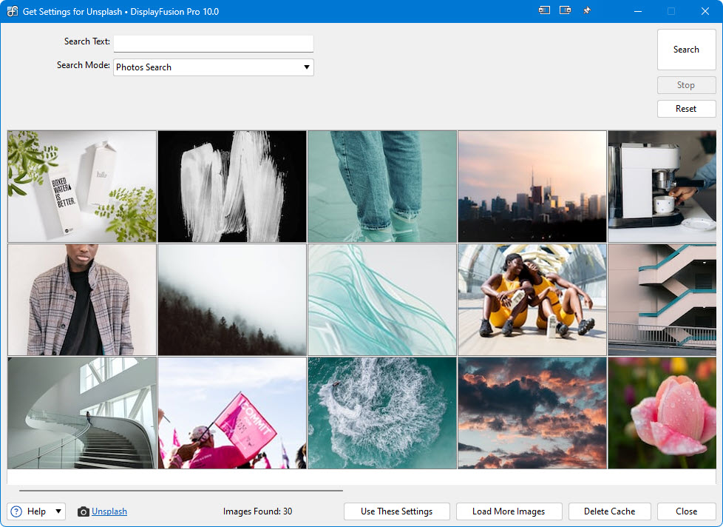Close the window using title bar X
This screenshot has height=527, width=723.
pyautogui.click(x=705, y=11)
